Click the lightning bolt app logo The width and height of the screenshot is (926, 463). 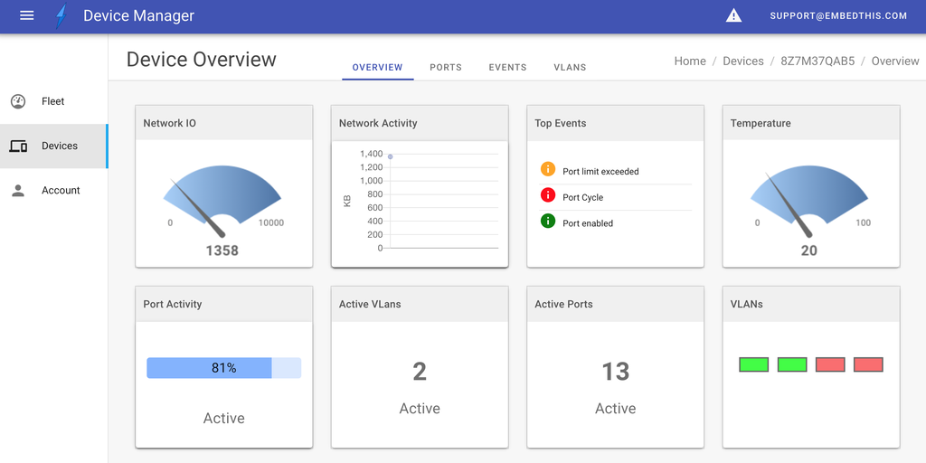(x=61, y=16)
